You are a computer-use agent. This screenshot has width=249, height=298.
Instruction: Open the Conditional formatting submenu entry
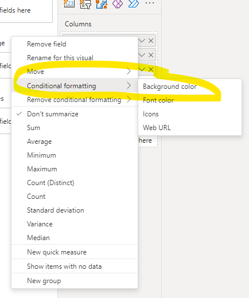coord(75,86)
